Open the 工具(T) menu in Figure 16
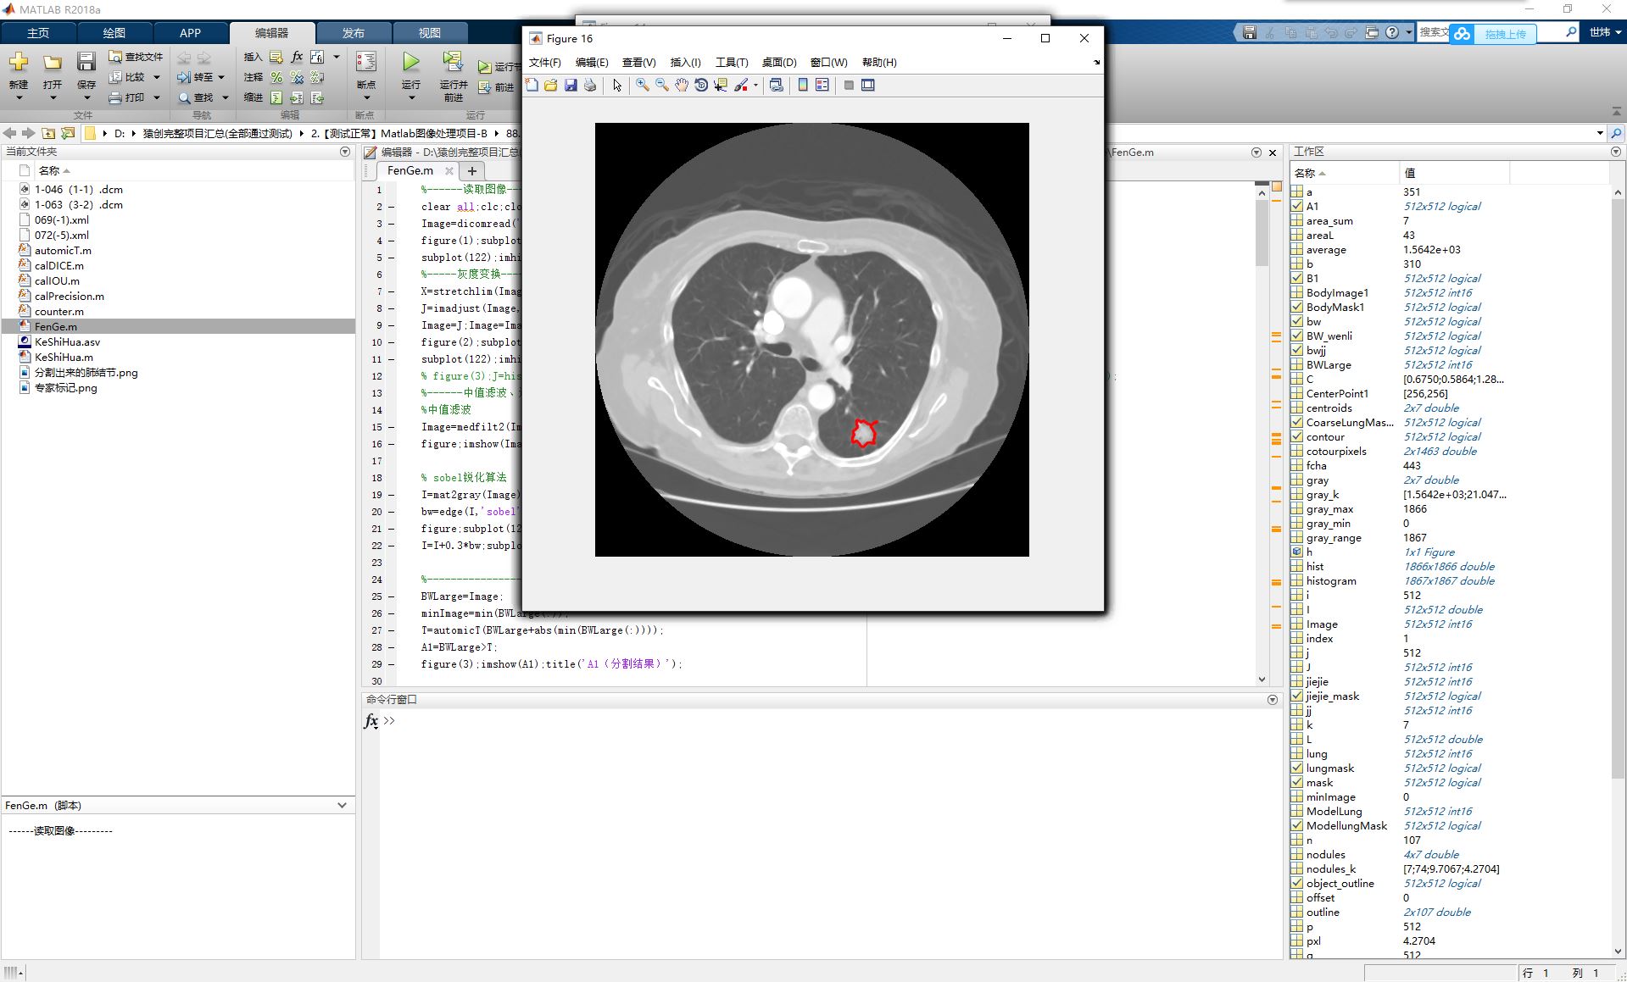 click(x=732, y=62)
